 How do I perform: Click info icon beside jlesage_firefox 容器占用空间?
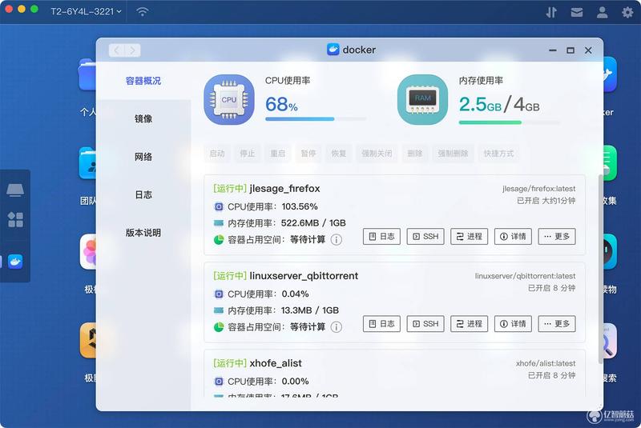[x=336, y=239]
